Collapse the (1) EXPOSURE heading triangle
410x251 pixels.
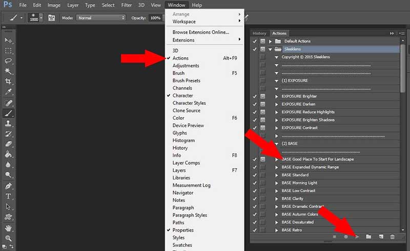coord(276,81)
